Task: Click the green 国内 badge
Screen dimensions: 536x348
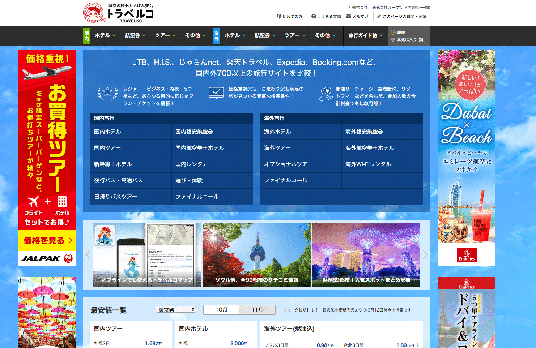Action: tap(86, 36)
